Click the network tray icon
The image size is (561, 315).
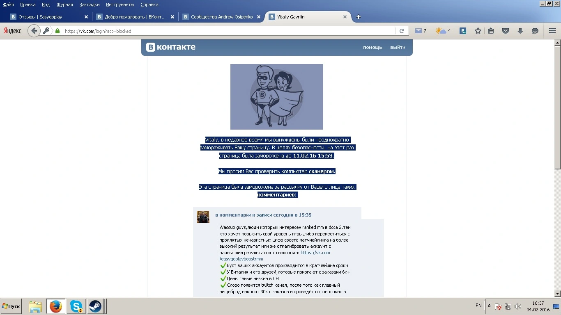pos(508,306)
